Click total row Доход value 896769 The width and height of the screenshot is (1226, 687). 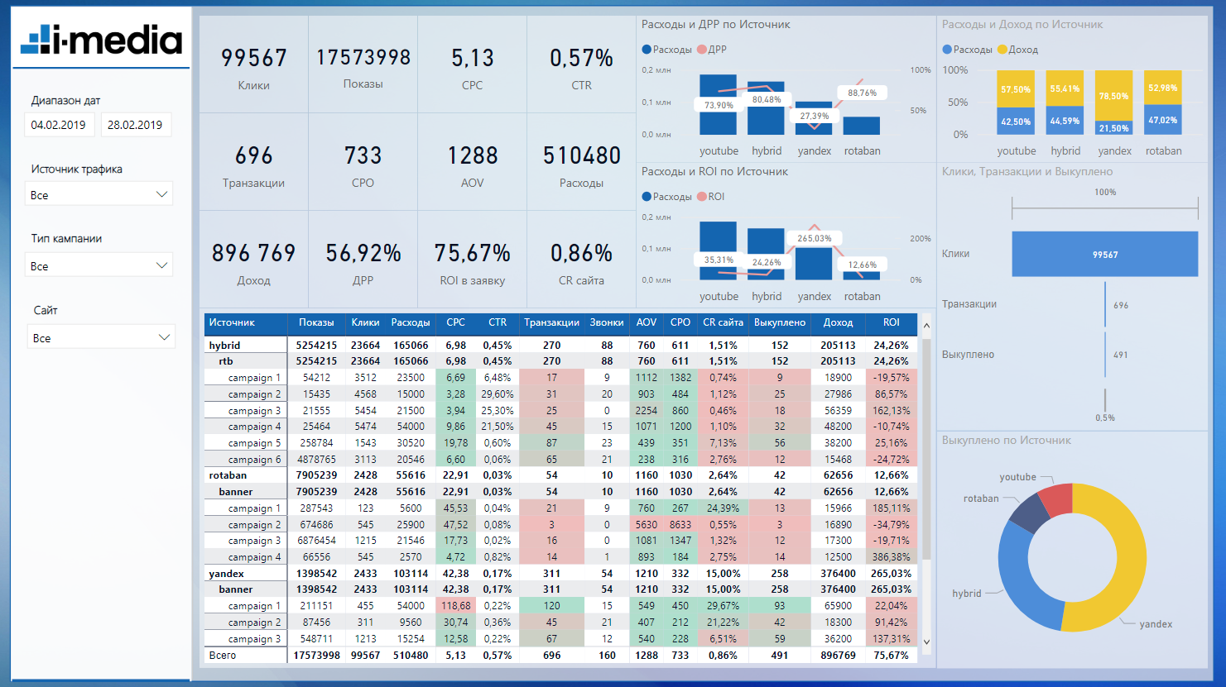838,656
